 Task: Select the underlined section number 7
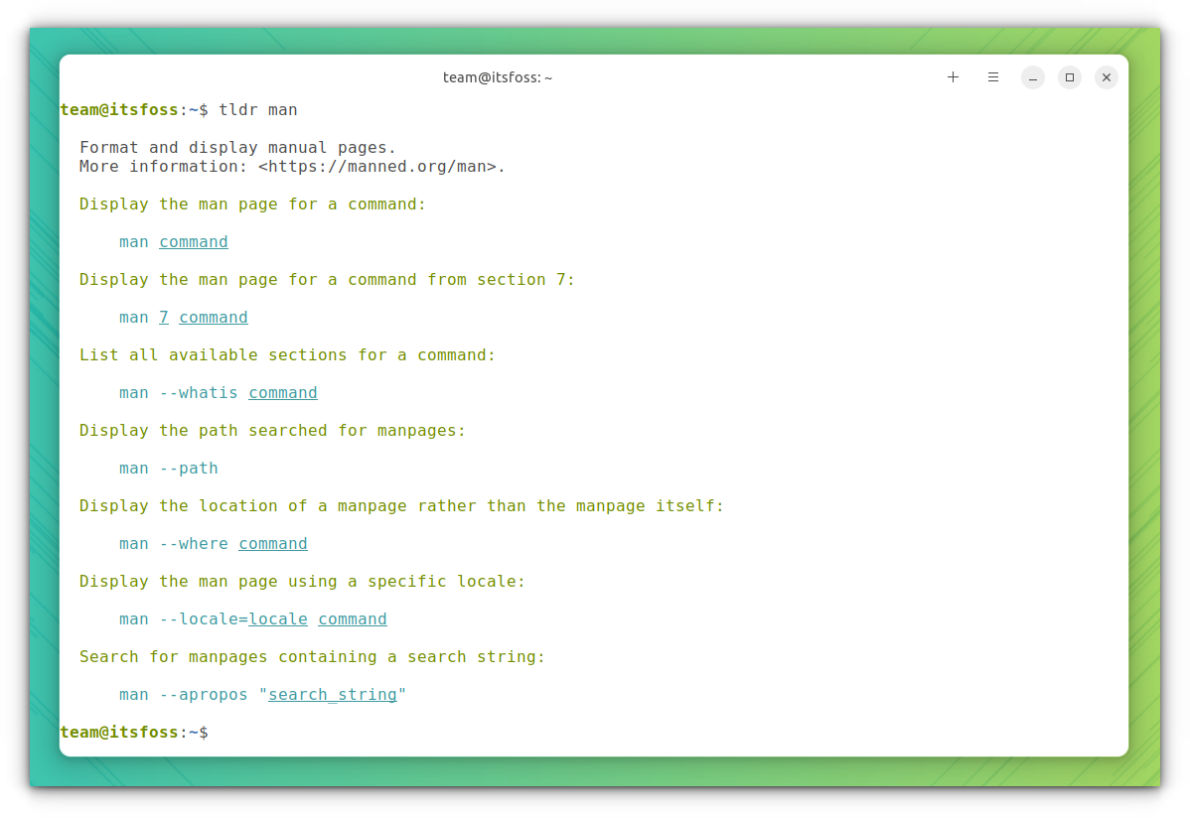pyautogui.click(x=163, y=317)
